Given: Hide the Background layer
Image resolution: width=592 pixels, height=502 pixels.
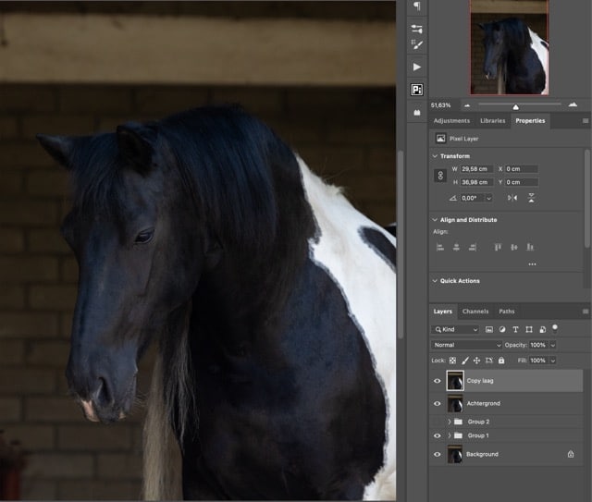Looking at the screenshot, I should click(x=438, y=454).
